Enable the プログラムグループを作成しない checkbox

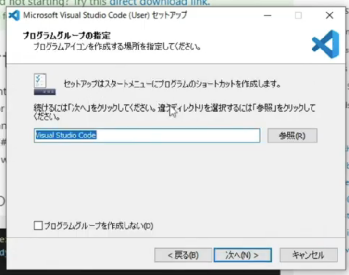tap(38, 225)
